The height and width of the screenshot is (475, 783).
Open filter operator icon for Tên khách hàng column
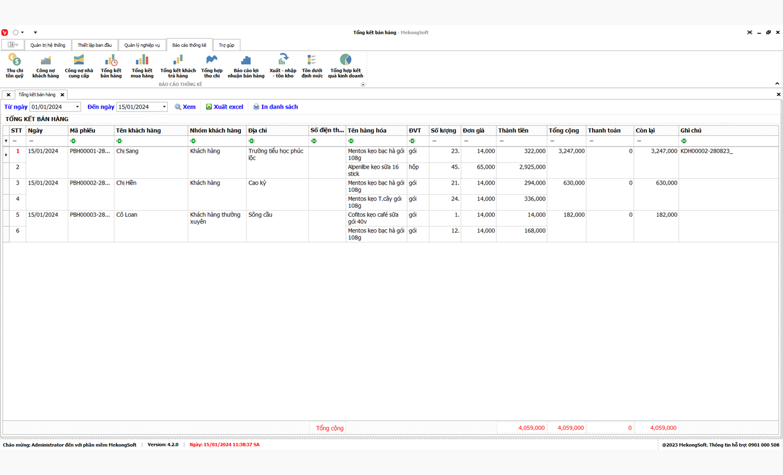point(119,141)
